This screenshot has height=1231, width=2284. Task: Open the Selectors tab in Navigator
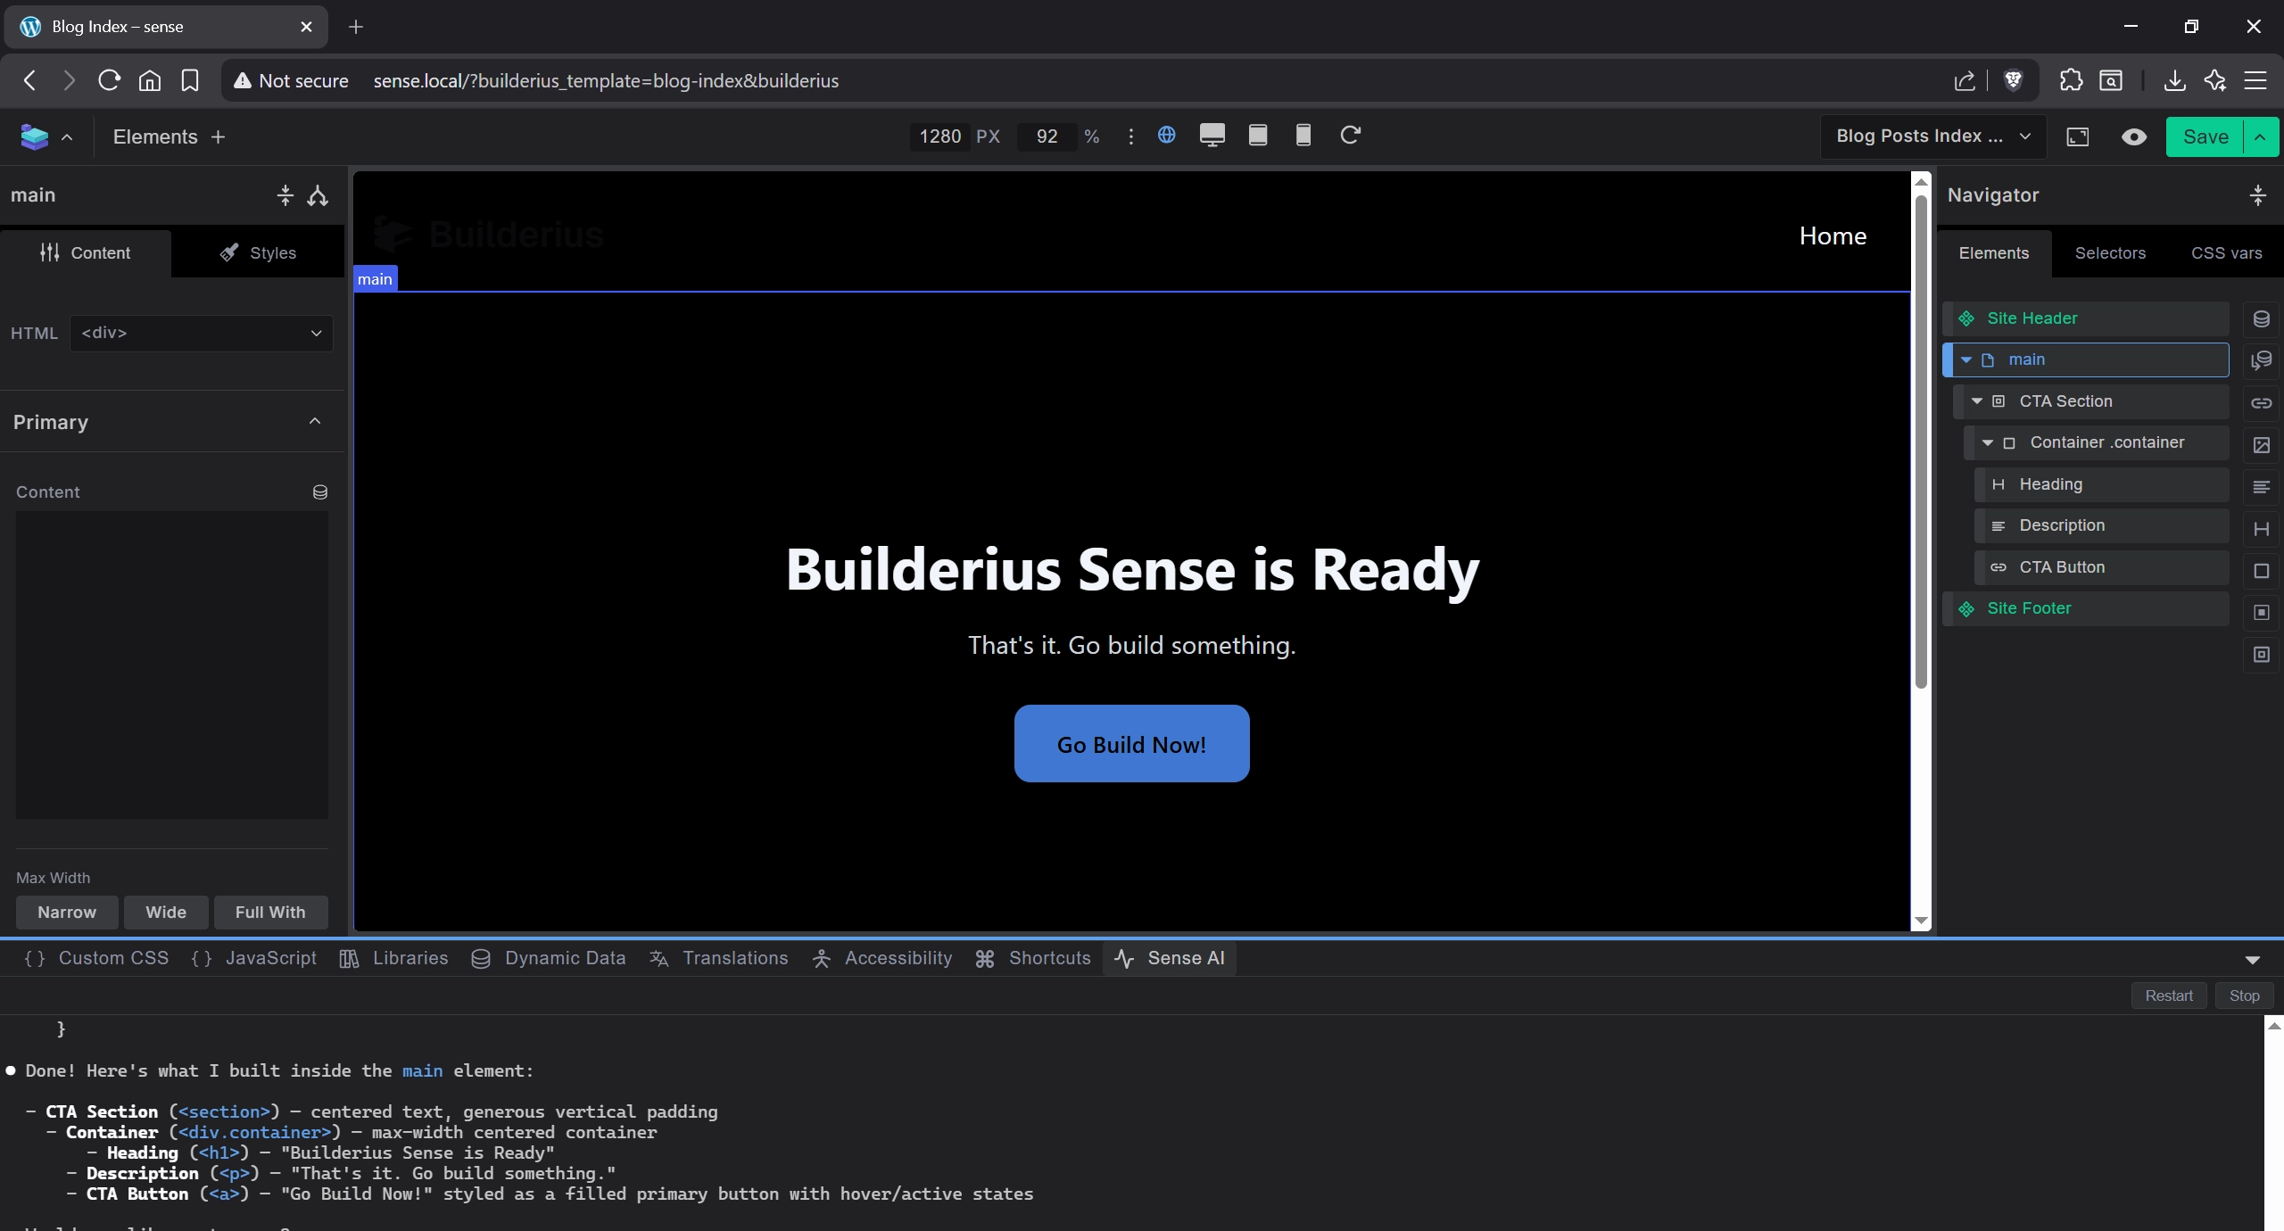coord(2111,253)
